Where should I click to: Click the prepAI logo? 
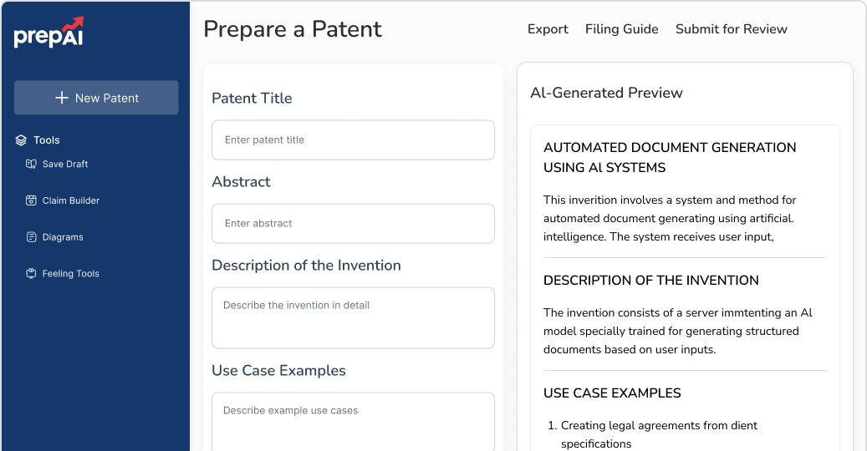pos(48,32)
